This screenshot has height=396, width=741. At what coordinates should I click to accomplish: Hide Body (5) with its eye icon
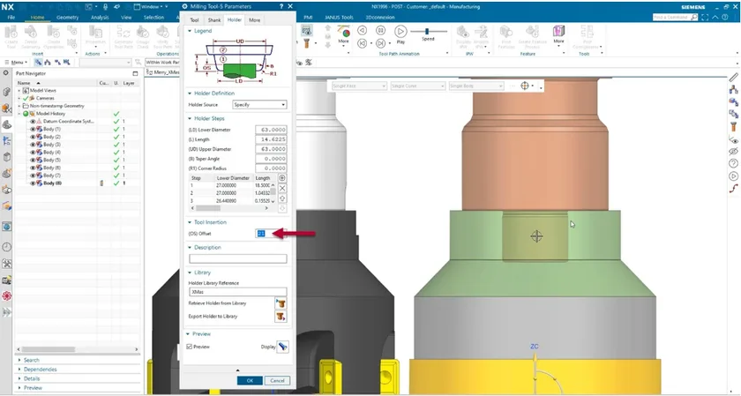[33, 160]
